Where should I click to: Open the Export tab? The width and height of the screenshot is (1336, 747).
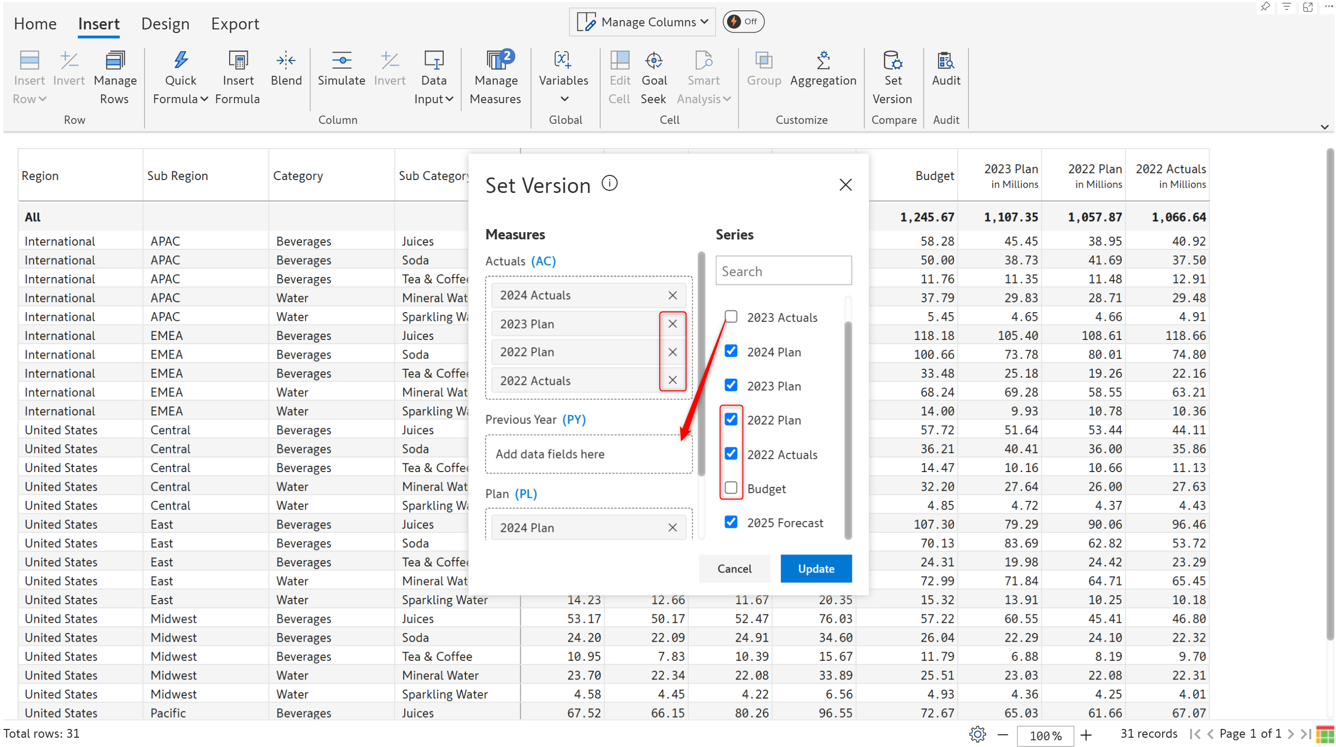[234, 24]
